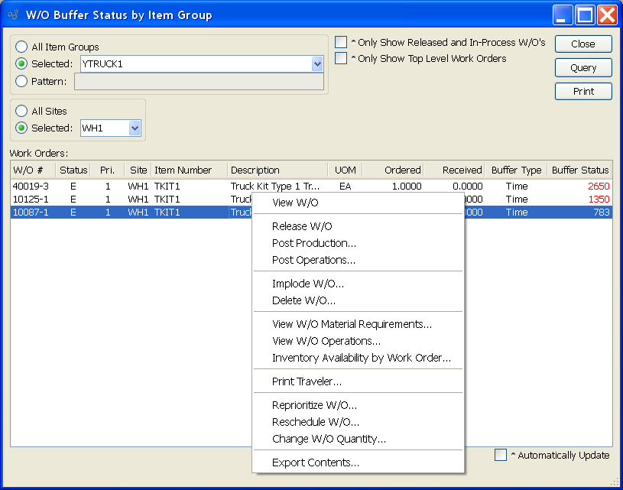
Task: Choose View W/O from context menu
Action: (x=295, y=203)
